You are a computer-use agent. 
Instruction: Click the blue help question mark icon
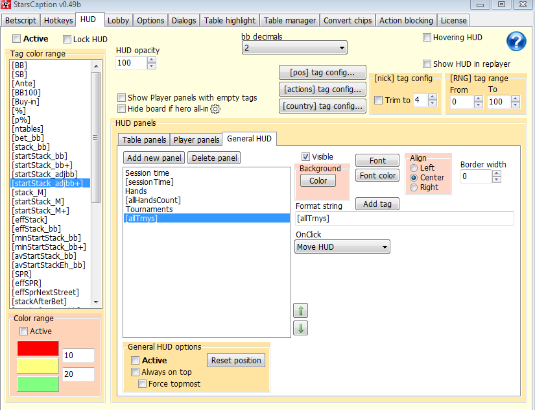point(516,42)
